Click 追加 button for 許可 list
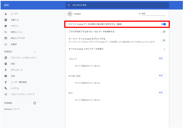The width and height of the screenshot is (184, 129). pyautogui.click(x=161, y=93)
